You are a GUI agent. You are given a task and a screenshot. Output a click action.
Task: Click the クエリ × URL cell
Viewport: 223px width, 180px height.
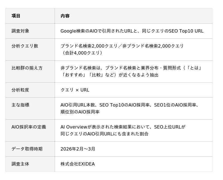point(75,90)
